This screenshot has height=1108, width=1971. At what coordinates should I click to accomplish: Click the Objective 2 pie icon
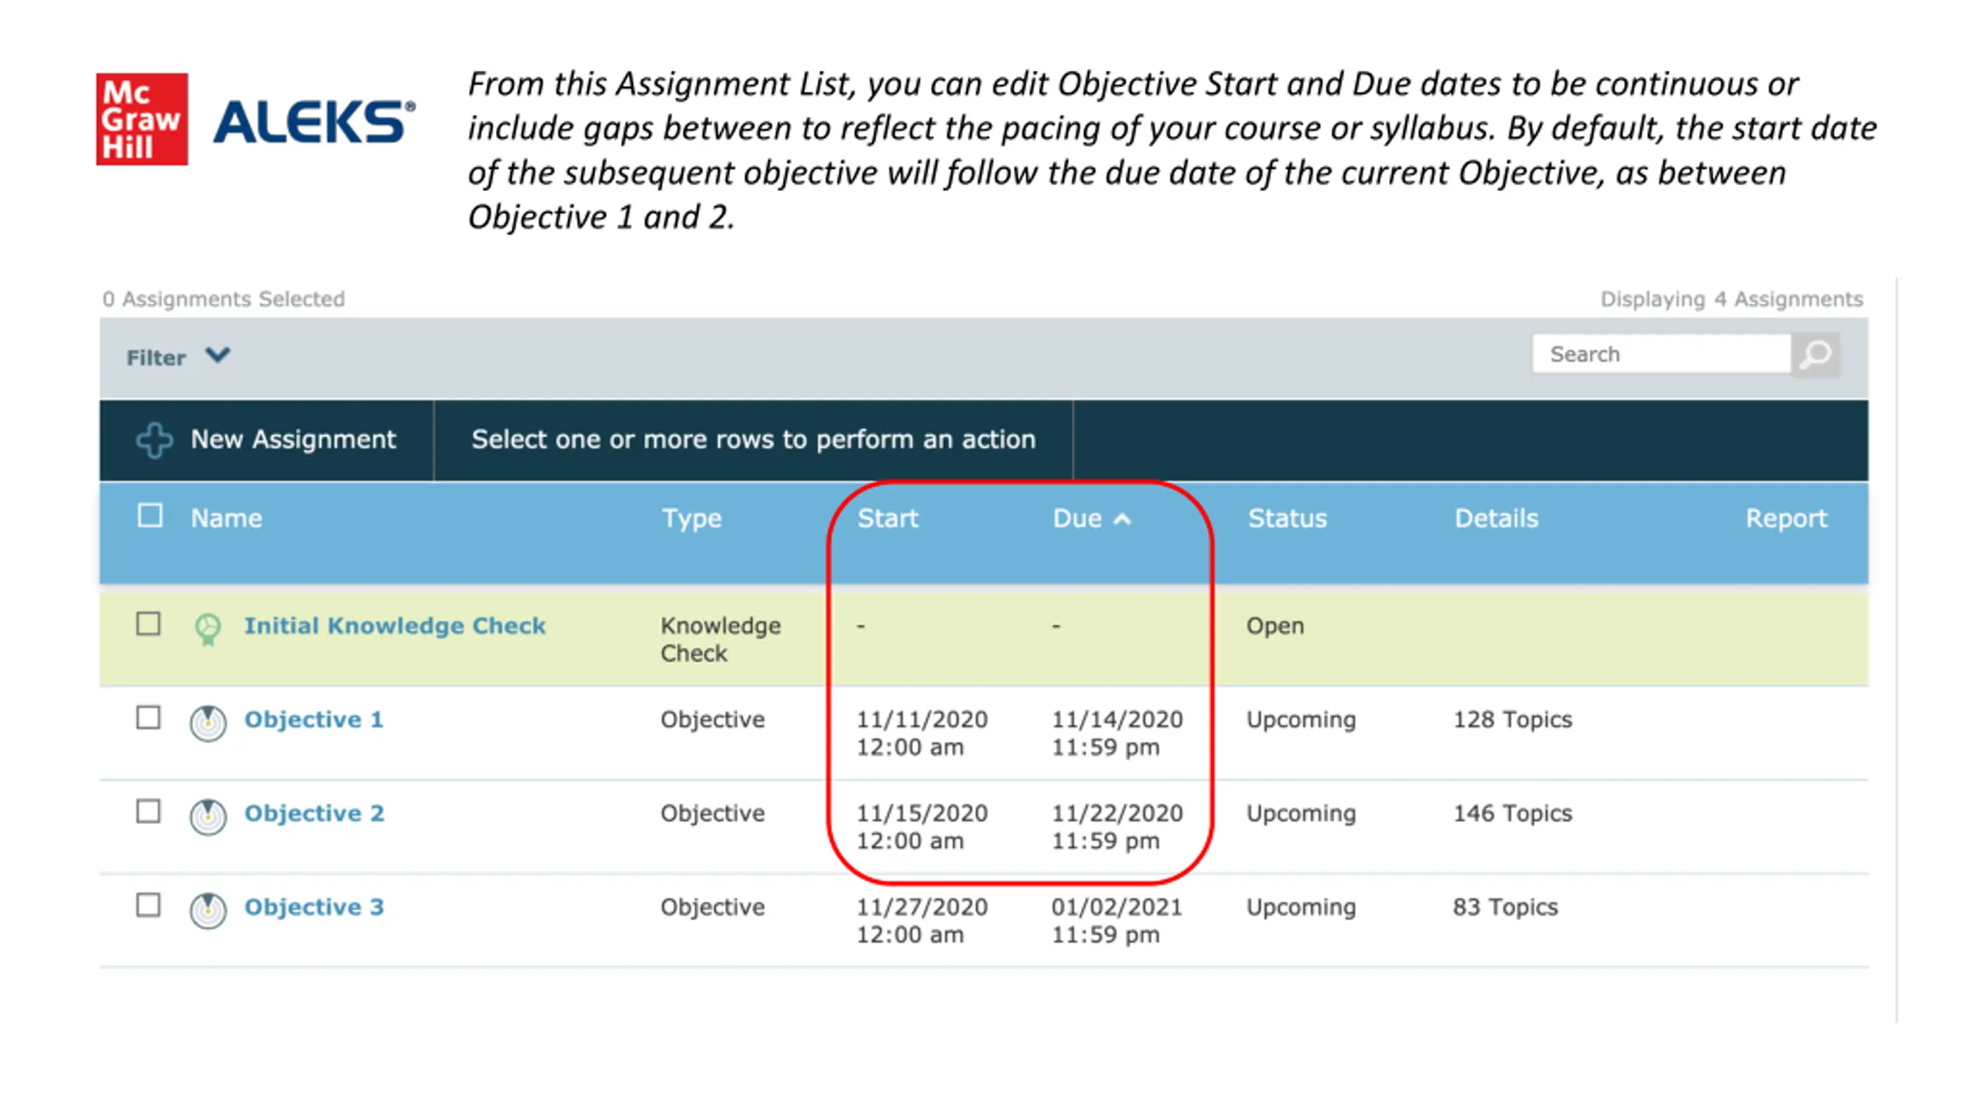click(x=208, y=816)
